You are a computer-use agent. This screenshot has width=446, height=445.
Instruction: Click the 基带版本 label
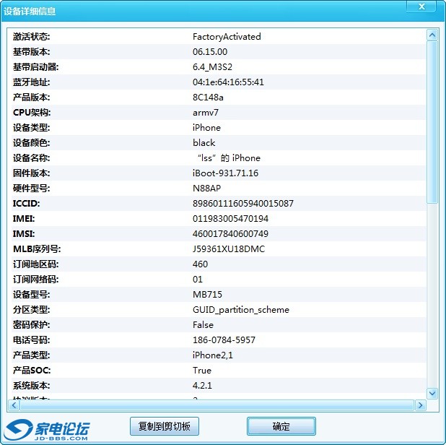31,52
